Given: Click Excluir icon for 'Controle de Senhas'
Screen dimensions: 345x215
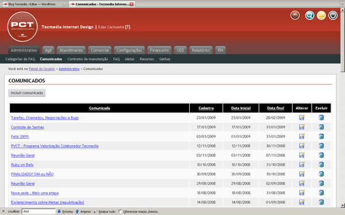Looking at the screenshot, I should point(321,127).
